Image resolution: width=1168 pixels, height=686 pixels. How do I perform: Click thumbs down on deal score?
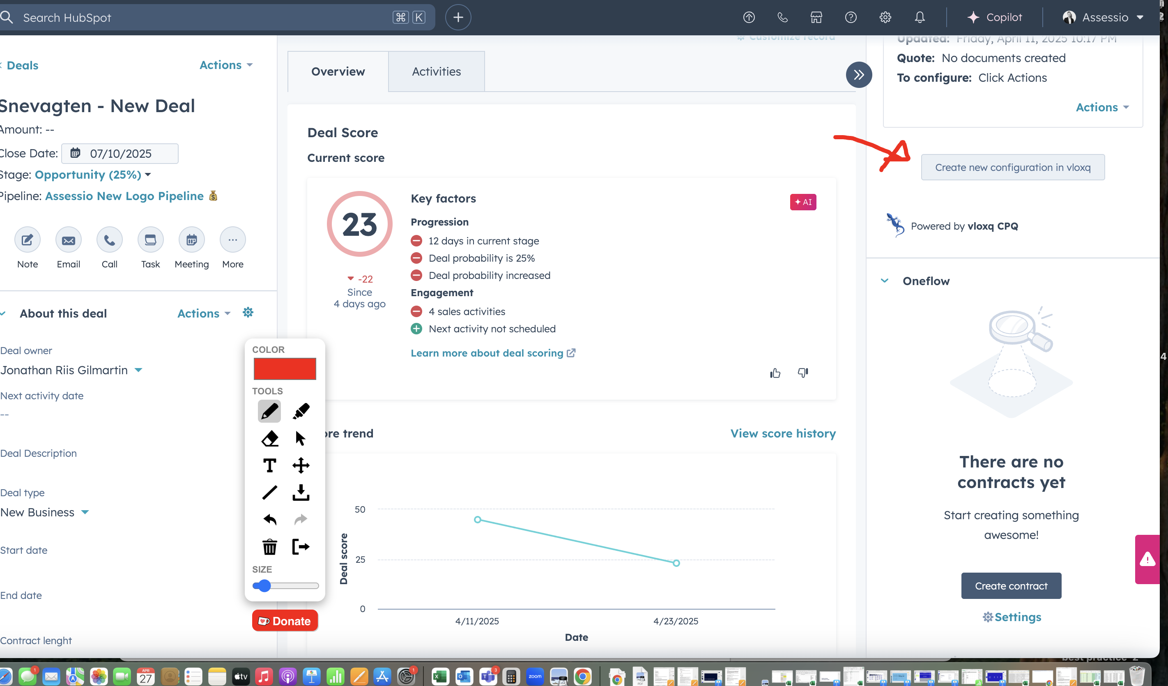(803, 373)
